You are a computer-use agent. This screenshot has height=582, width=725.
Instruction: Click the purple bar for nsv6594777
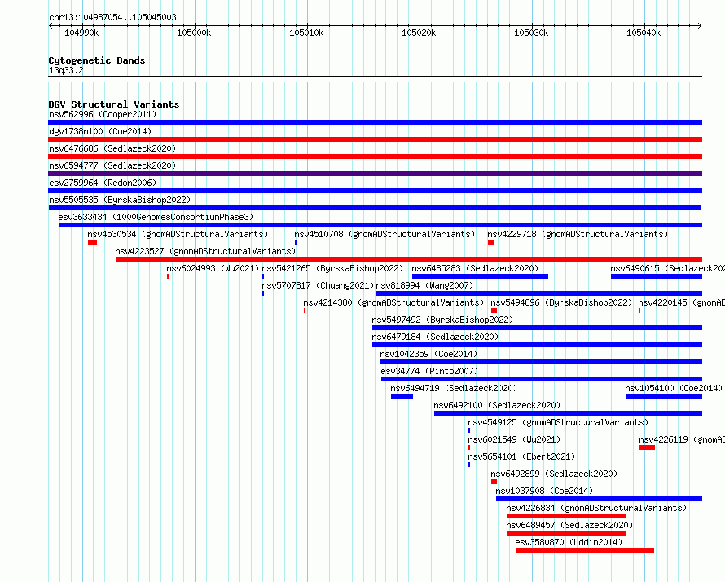pos(375,174)
